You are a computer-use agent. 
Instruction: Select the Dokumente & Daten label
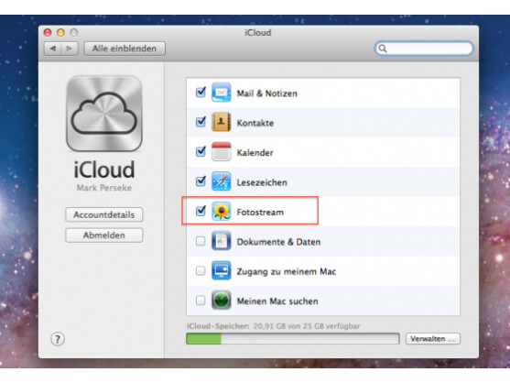pyautogui.click(x=278, y=242)
